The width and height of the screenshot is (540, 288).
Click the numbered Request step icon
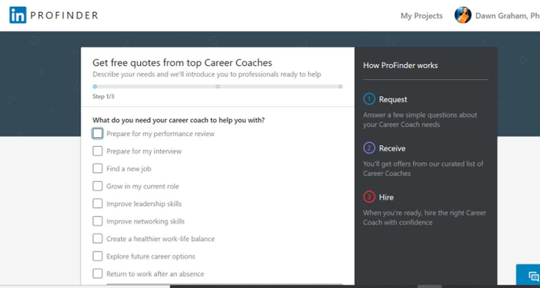[369, 99]
